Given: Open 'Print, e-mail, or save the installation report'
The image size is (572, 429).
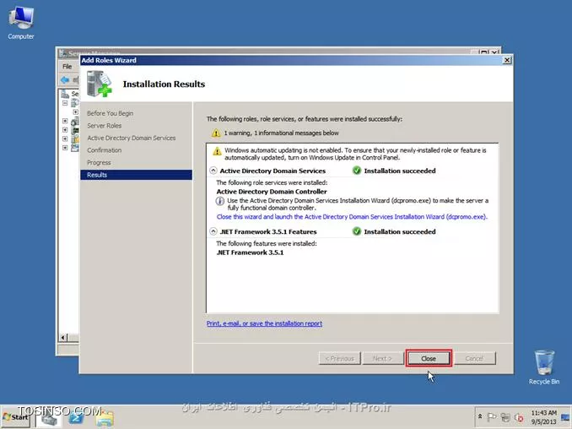Looking at the screenshot, I should pyautogui.click(x=264, y=323).
